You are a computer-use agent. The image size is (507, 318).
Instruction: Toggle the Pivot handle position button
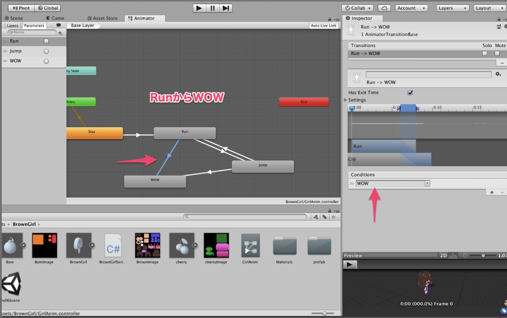[x=21, y=8]
